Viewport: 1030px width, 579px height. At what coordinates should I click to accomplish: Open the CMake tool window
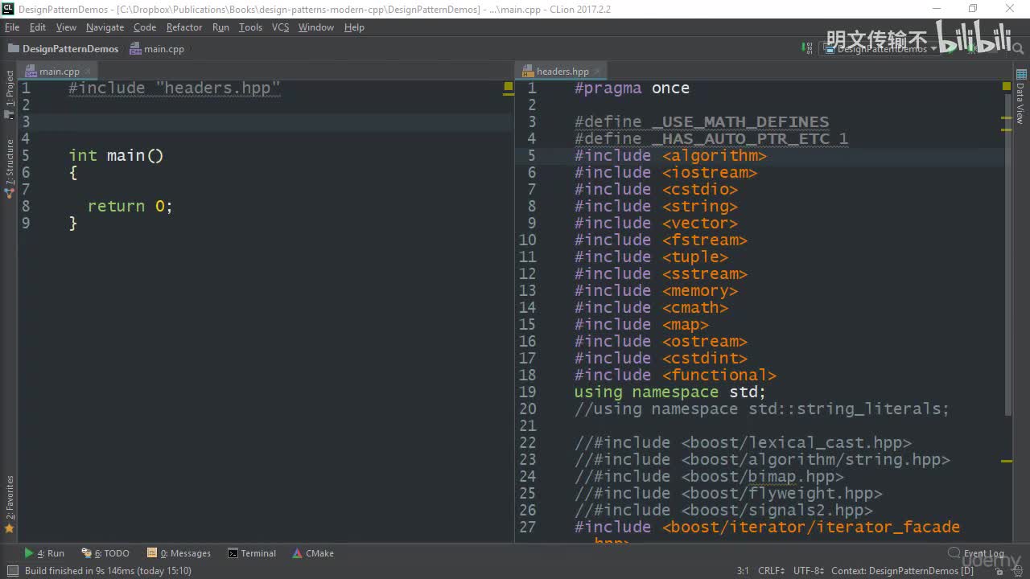[x=313, y=553]
